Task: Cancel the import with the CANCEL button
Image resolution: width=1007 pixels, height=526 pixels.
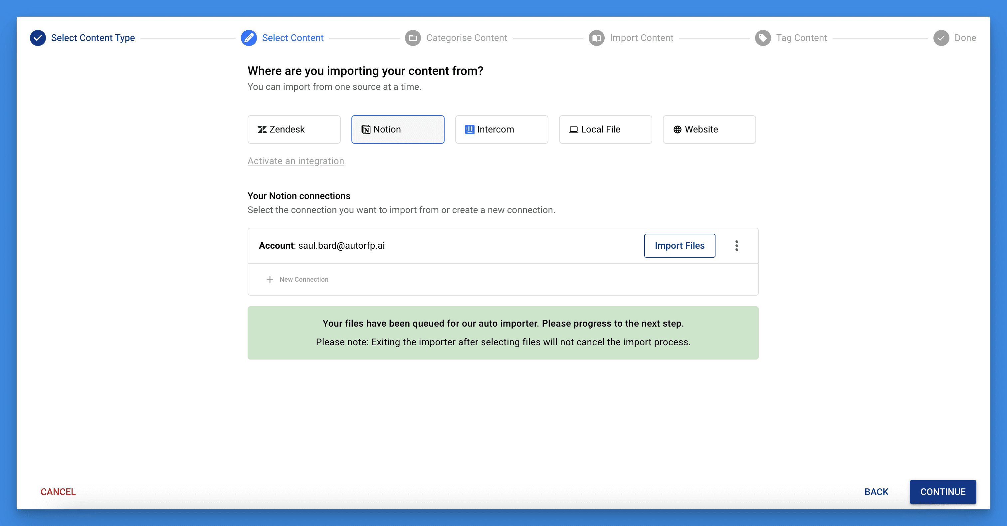Action: pos(58,492)
